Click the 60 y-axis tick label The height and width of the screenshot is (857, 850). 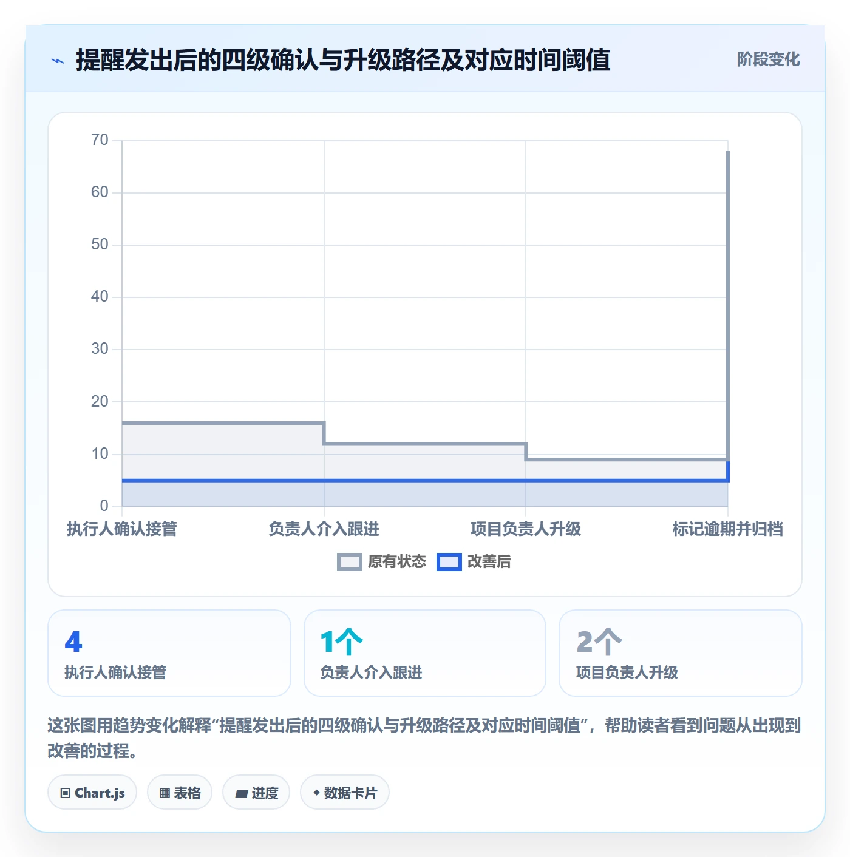coord(100,192)
